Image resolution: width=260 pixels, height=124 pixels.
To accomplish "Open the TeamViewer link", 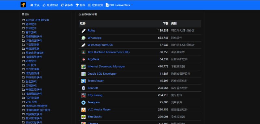I will [x=96, y=81].
